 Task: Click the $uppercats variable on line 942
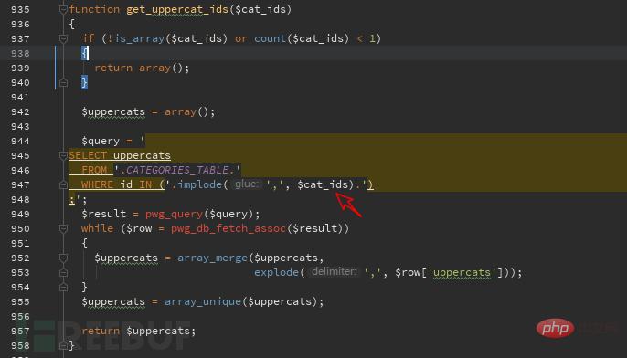pyautogui.click(x=113, y=111)
